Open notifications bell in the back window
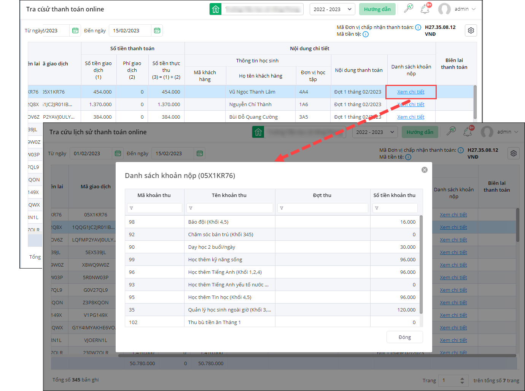 [425, 9]
